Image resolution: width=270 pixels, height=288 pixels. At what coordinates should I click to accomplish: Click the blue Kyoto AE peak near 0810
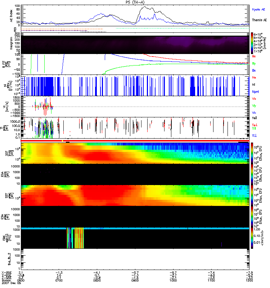pos(101,13)
